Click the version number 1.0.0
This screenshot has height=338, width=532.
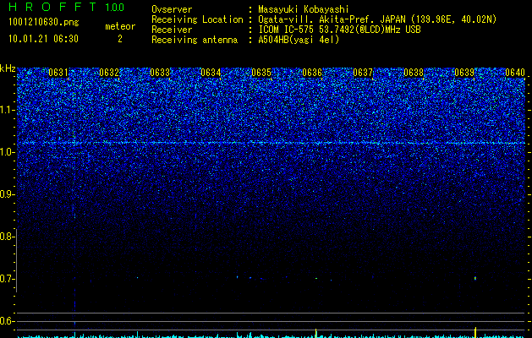pyautogui.click(x=115, y=8)
